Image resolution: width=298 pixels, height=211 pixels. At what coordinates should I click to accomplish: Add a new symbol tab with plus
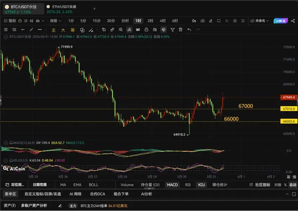(94, 9)
